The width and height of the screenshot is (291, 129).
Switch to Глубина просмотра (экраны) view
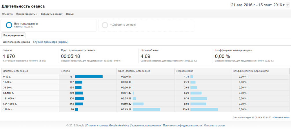point(51,42)
